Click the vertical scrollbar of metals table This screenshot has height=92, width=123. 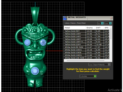pos(111,34)
